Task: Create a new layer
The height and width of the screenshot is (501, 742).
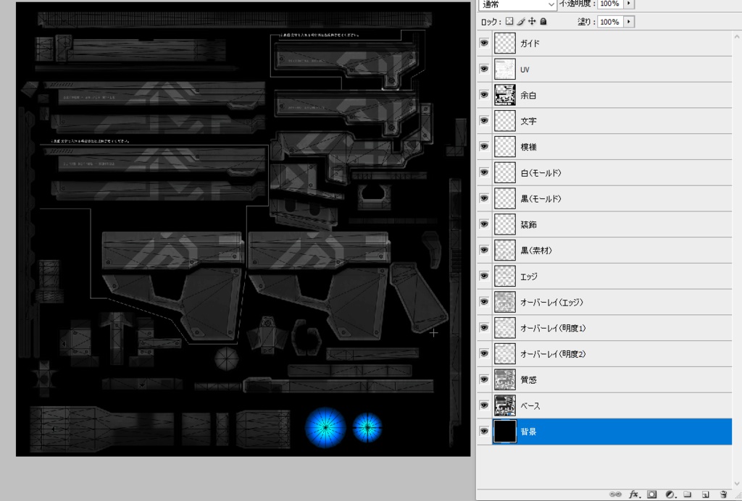Action: 706,494
